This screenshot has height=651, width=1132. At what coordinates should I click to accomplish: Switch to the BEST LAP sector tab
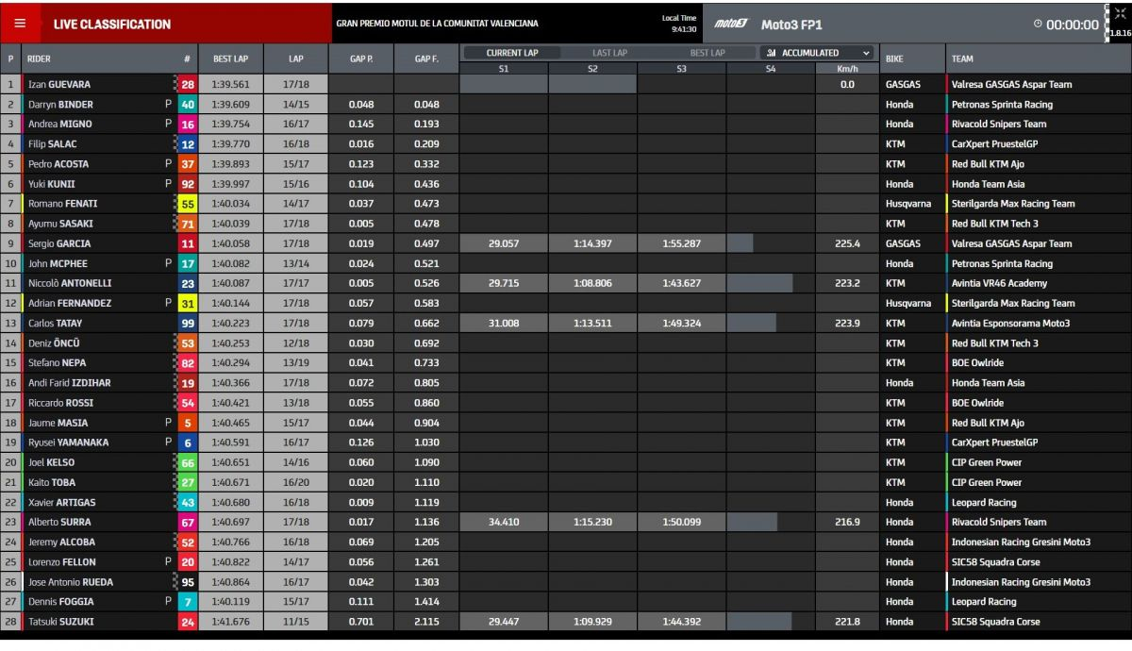pos(707,53)
